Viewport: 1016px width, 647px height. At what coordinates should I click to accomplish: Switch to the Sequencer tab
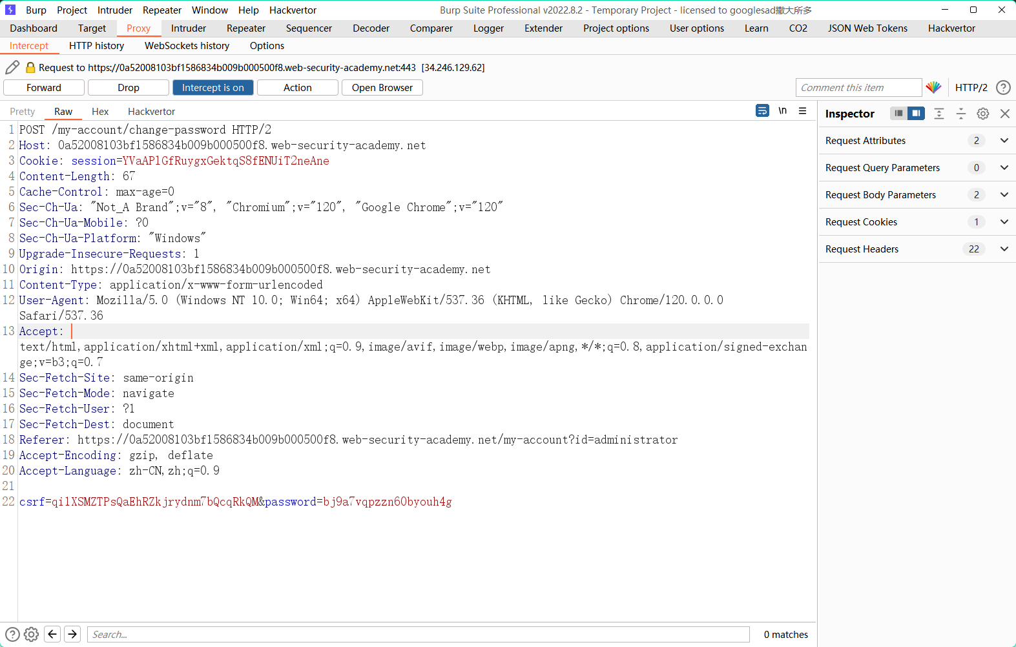pos(309,28)
